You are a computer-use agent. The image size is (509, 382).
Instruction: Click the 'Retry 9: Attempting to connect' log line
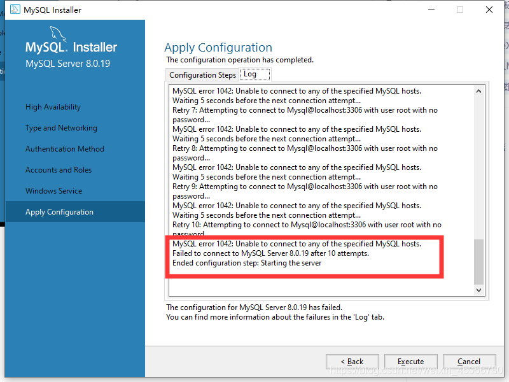(x=305, y=192)
